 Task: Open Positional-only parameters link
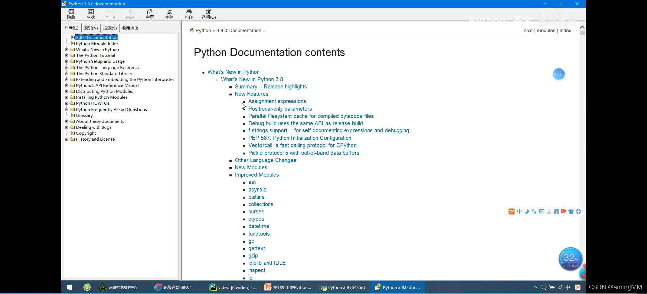(x=280, y=109)
